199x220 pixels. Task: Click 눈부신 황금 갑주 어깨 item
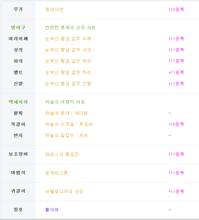68,39
